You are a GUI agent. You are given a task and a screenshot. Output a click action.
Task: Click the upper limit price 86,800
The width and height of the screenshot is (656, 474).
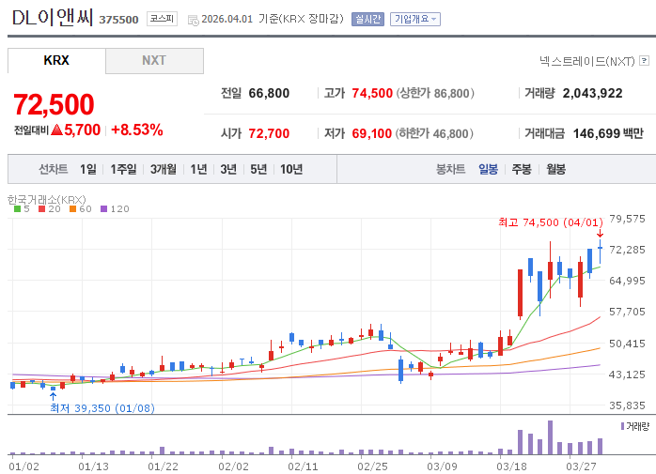pyautogui.click(x=451, y=93)
